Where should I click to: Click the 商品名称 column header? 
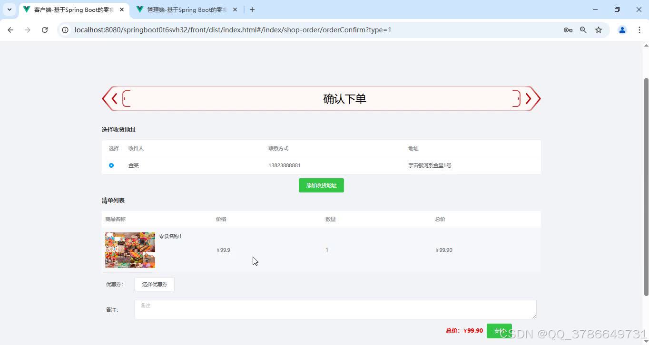click(116, 219)
